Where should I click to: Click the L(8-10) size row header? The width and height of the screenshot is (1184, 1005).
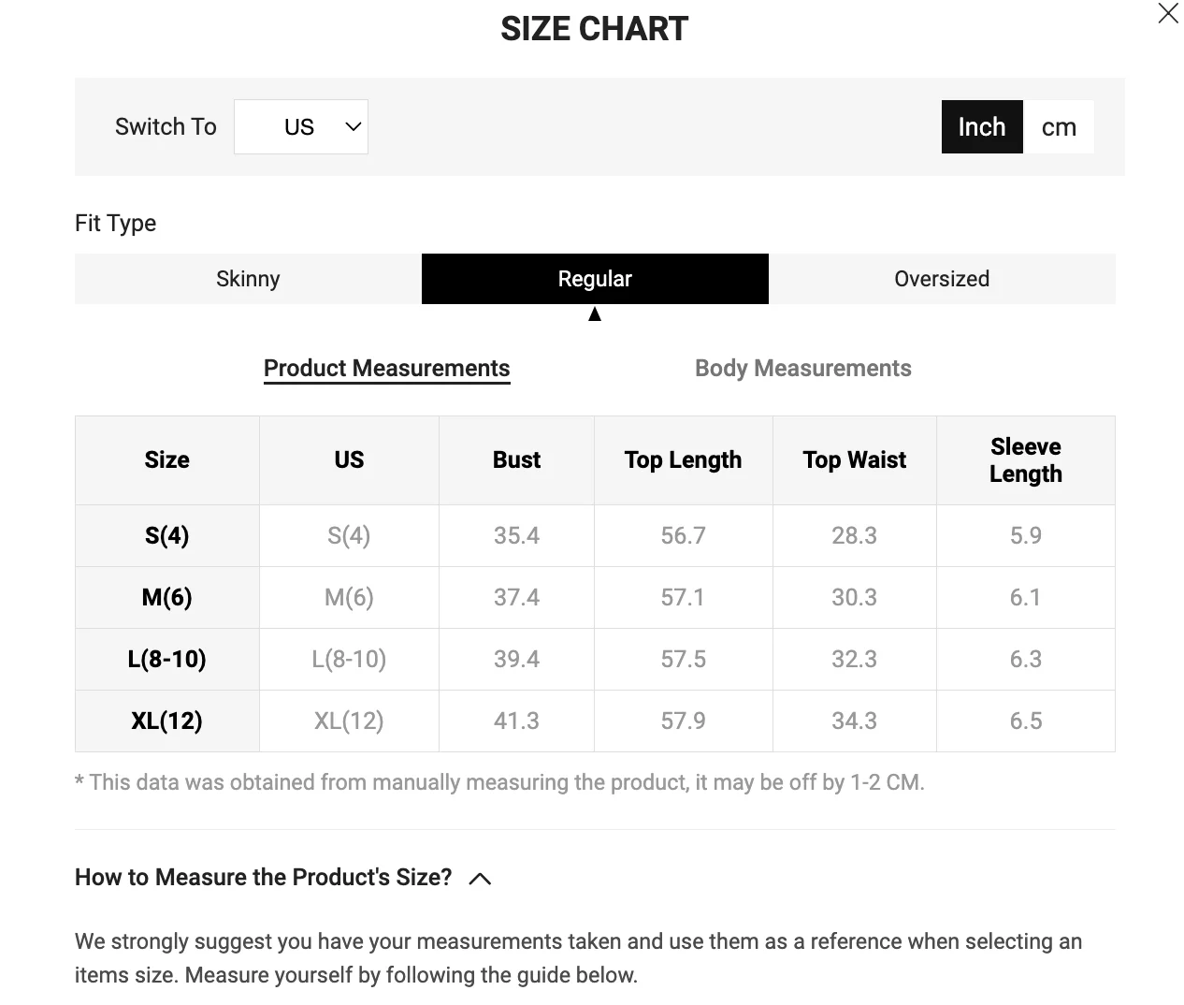166,659
